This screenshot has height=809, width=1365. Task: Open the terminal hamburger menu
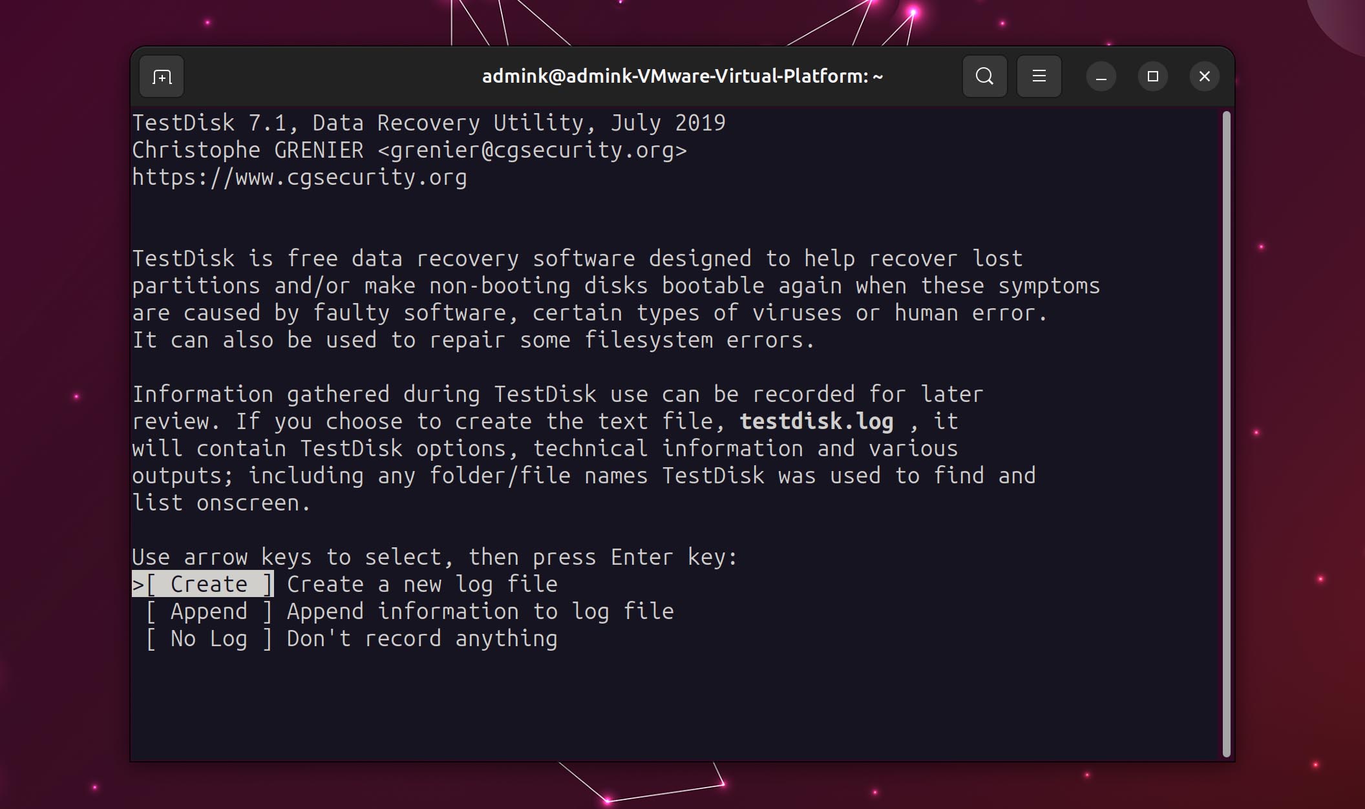click(1039, 76)
